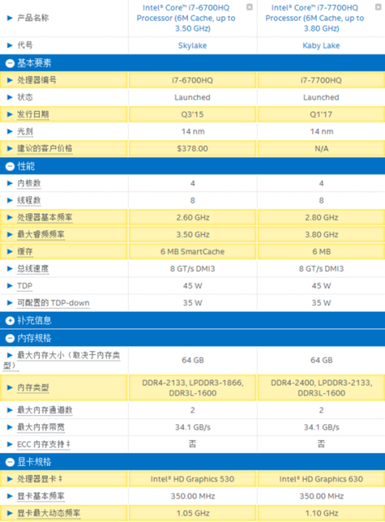Remove i7-6700HQ from comparison using X icon
The height and width of the screenshot is (522, 385).
(249, 7)
